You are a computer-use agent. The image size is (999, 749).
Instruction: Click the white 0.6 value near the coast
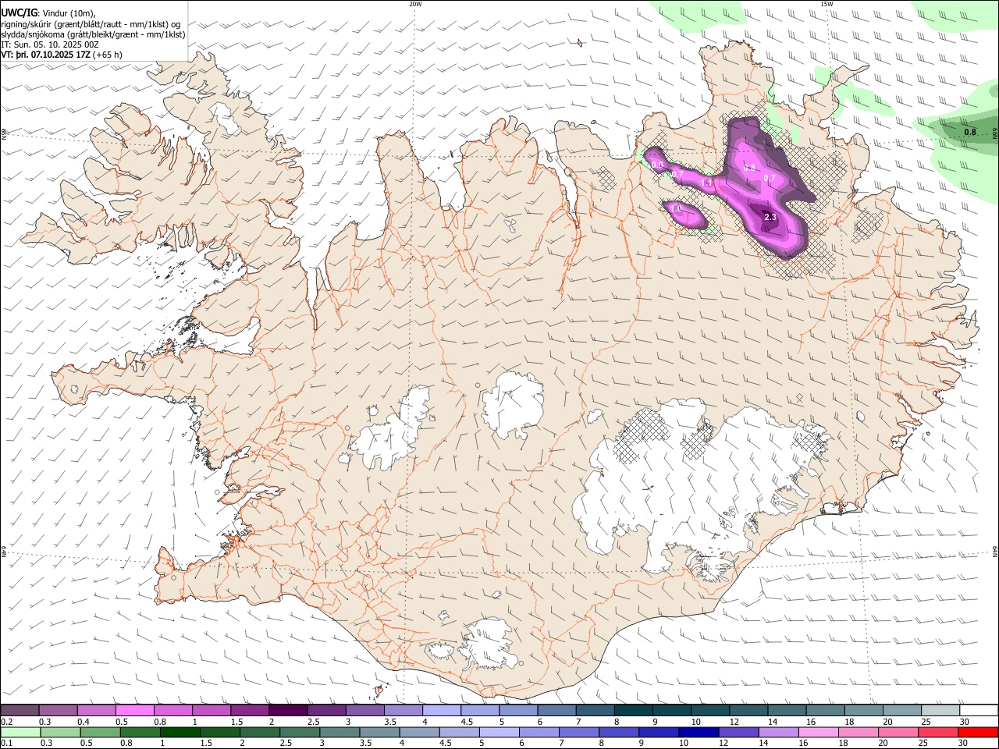[x=657, y=165]
